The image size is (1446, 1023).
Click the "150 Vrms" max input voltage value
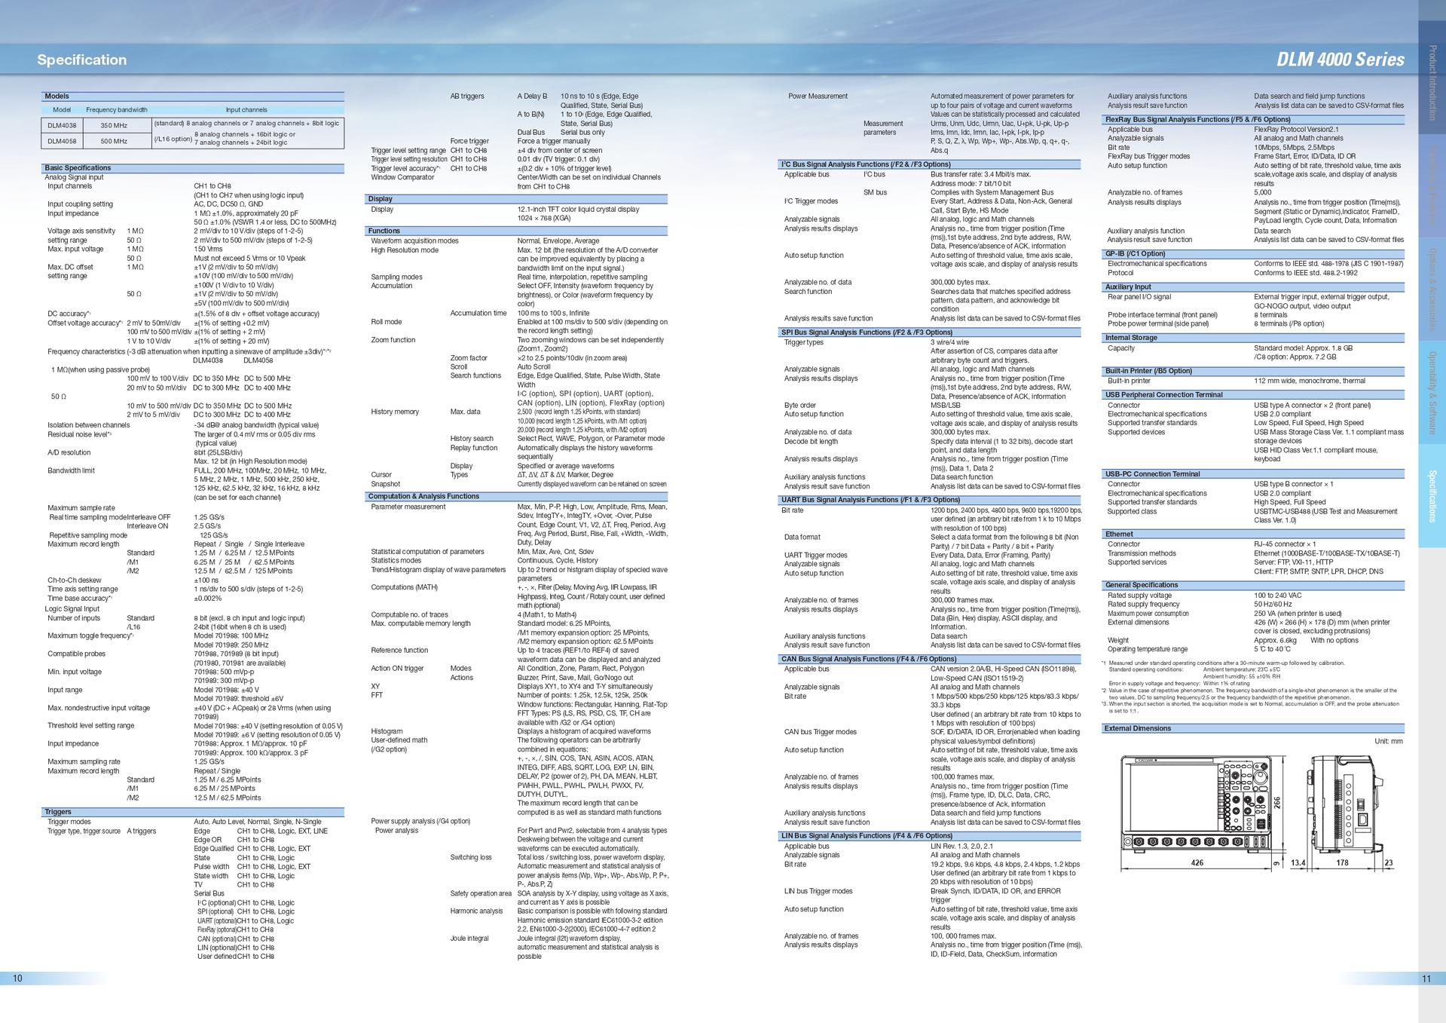(208, 249)
